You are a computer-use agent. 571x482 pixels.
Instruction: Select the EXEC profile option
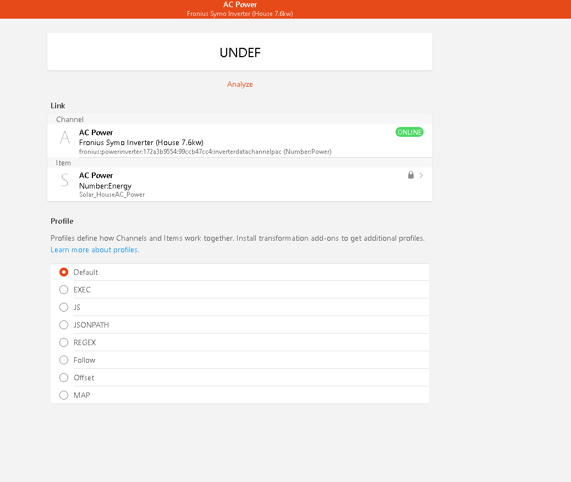click(64, 290)
